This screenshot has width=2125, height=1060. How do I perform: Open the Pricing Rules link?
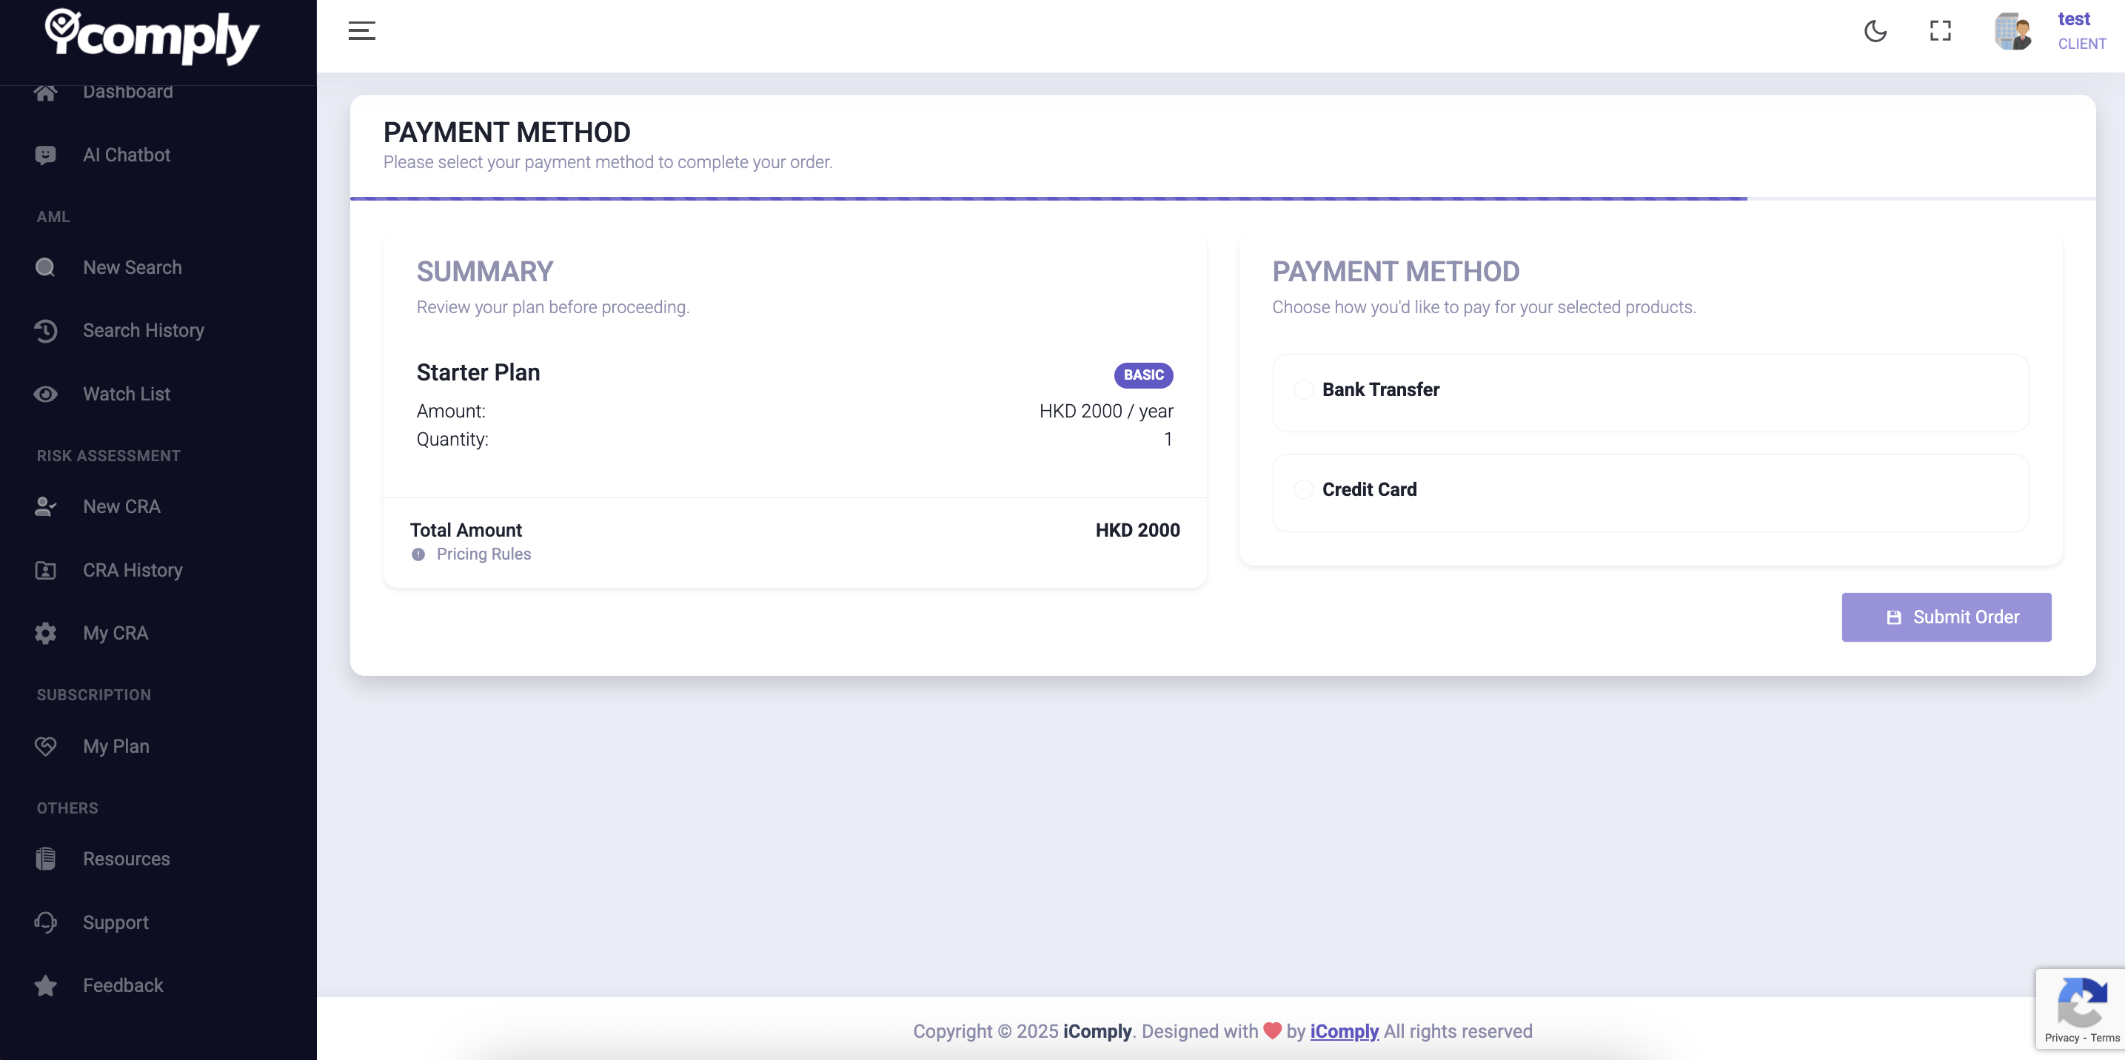tap(483, 554)
